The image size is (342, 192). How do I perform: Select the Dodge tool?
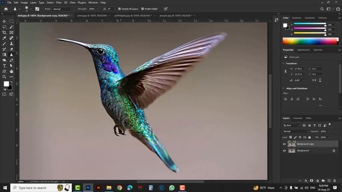pyautogui.click(x=4, y=60)
